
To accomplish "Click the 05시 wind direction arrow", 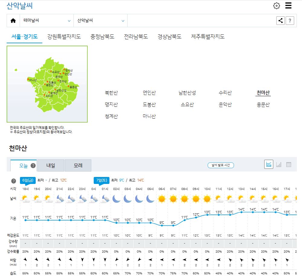I will tap(151, 260).
